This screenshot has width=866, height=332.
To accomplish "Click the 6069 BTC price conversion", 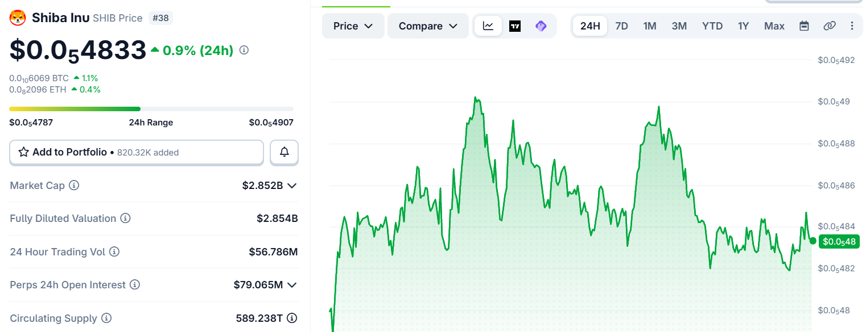I will click(39, 78).
